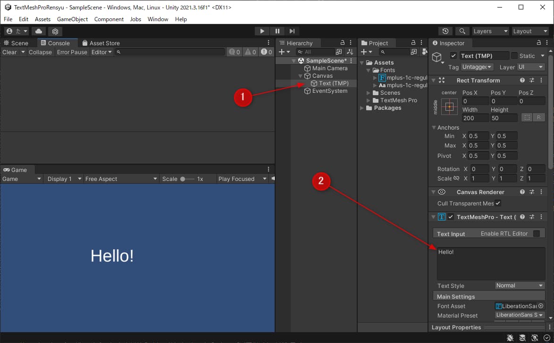This screenshot has width=554, height=343.
Task: Click the Step Forward button next to Pause
Action: [x=292, y=31]
